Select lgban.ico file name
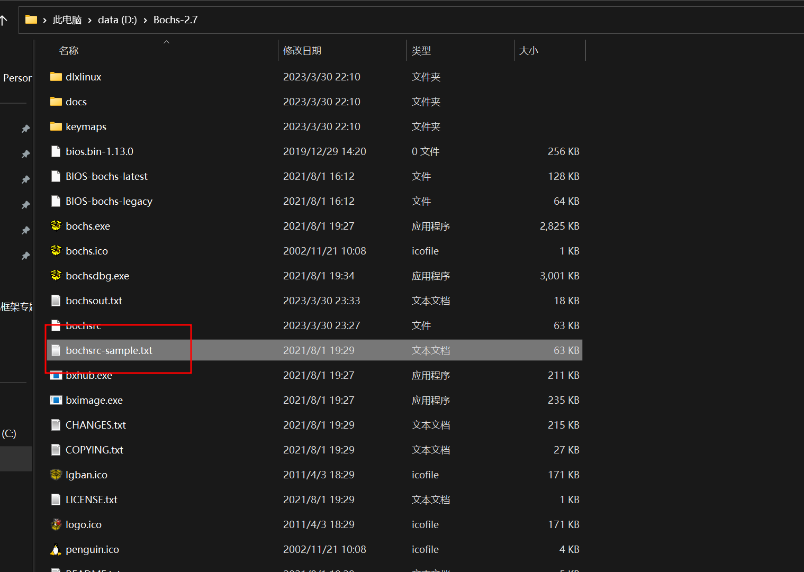 pos(86,475)
